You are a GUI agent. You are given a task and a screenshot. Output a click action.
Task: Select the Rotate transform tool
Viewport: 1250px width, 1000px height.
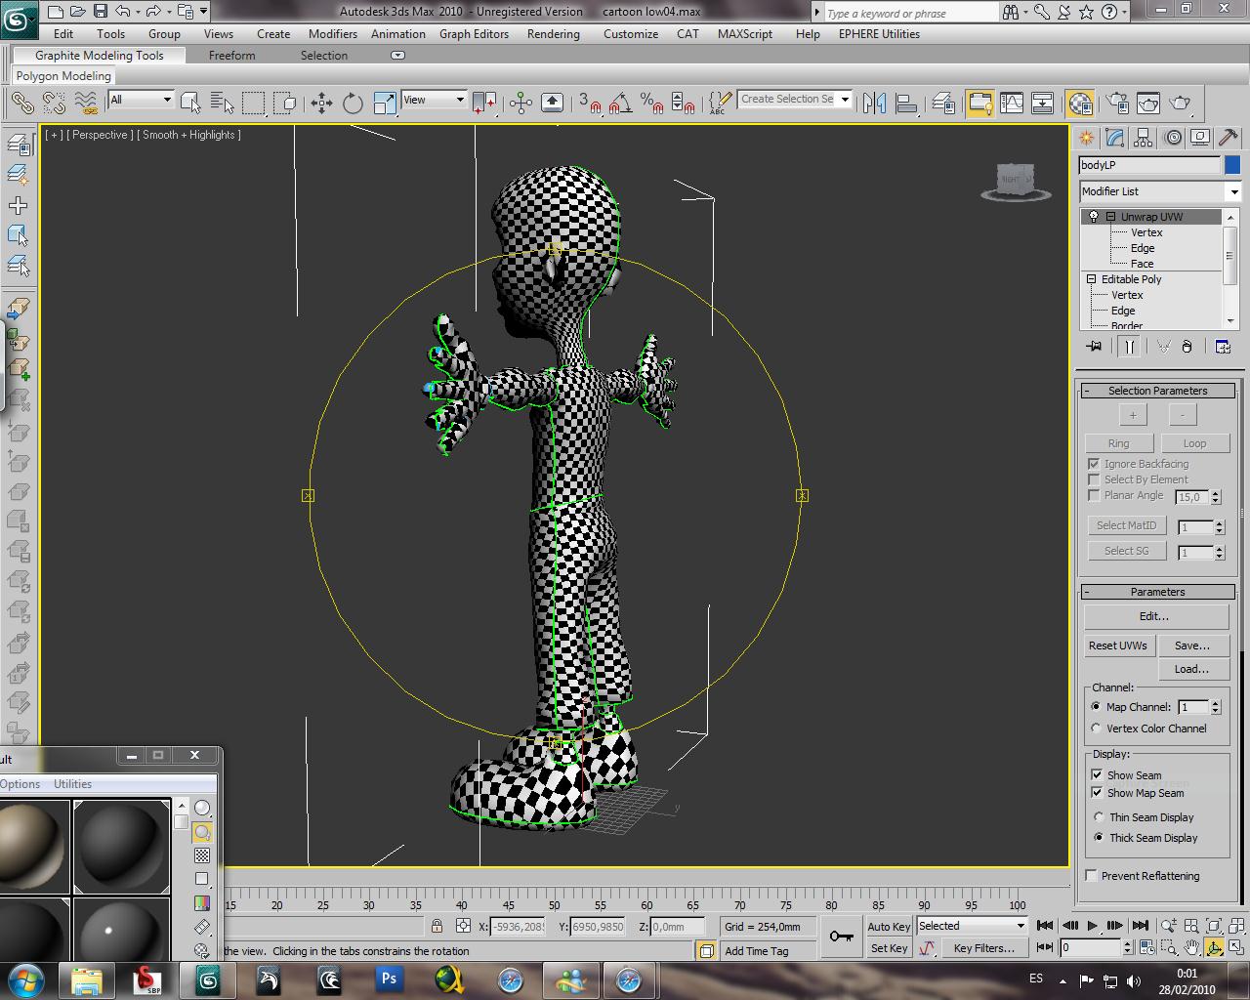click(353, 103)
